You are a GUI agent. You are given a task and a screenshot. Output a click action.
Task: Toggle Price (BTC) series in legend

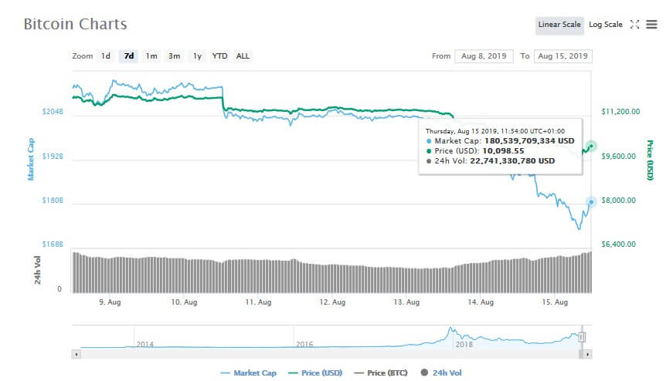pos(381,373)
